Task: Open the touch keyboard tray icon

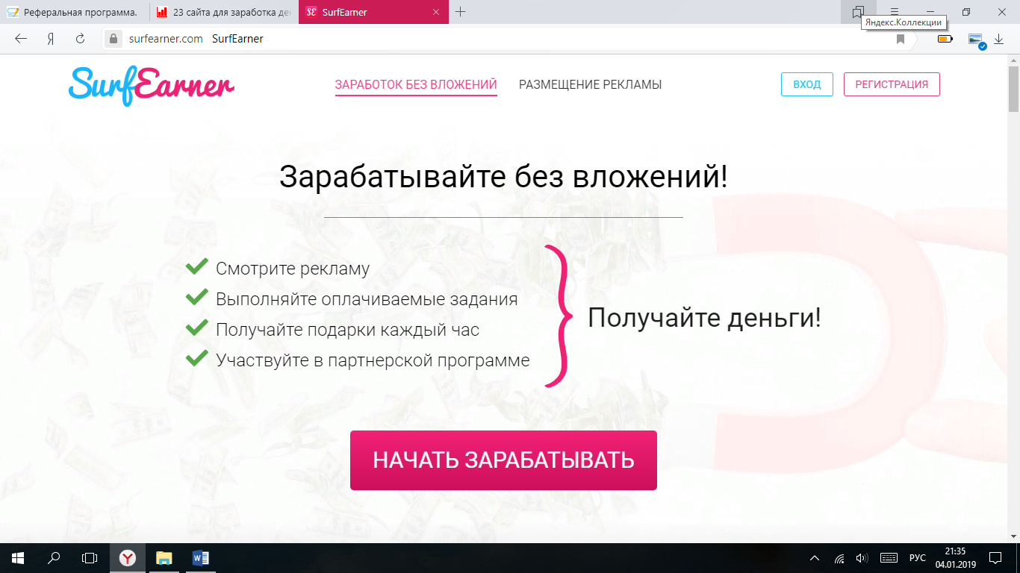Action: [889, 558]
